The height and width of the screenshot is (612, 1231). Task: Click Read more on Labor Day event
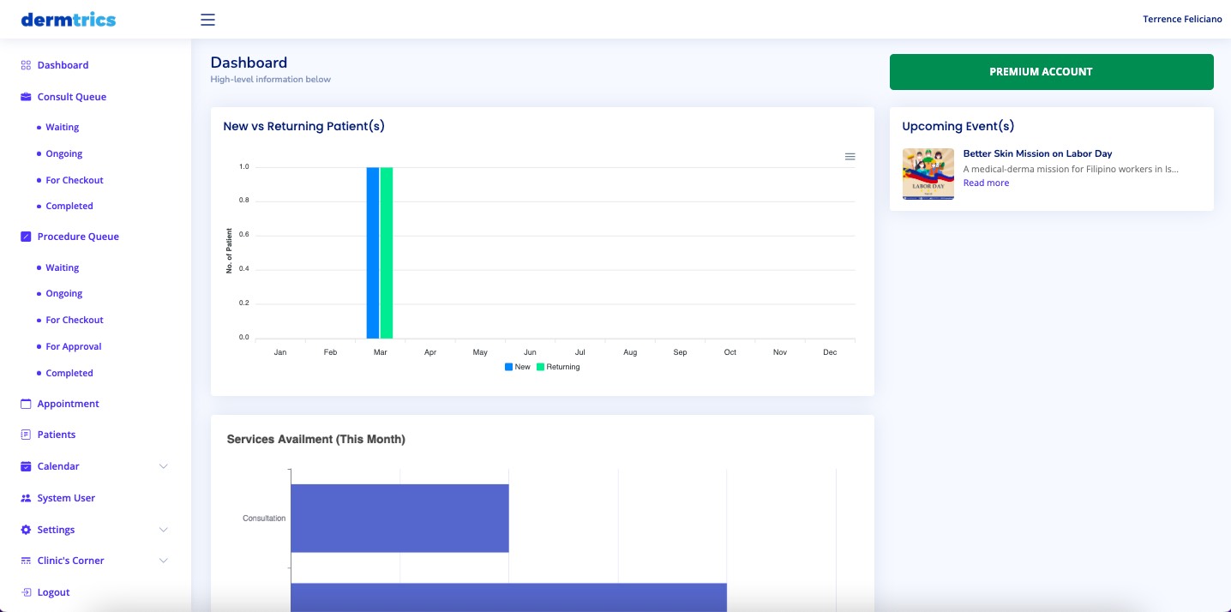986,183
